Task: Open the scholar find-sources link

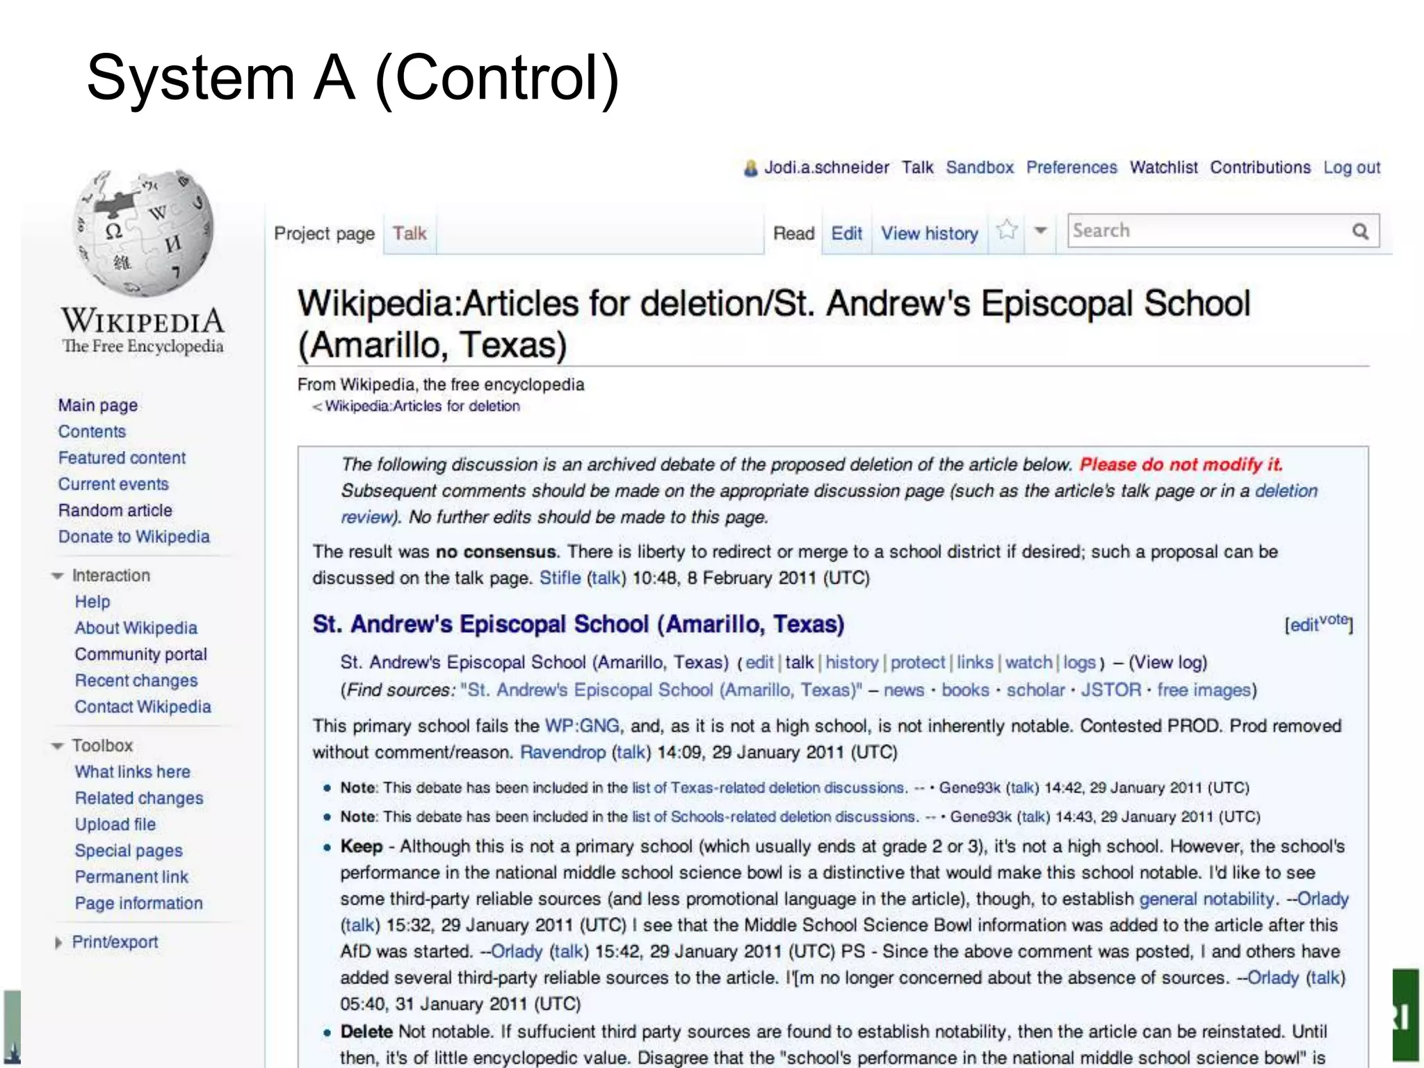Action: tap(1035, 690)
